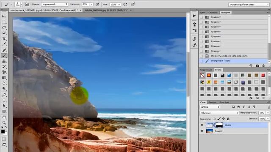Create new snapshot camera icon in History
The width and height of the screenshot is (271, 152).
(257, 66)
